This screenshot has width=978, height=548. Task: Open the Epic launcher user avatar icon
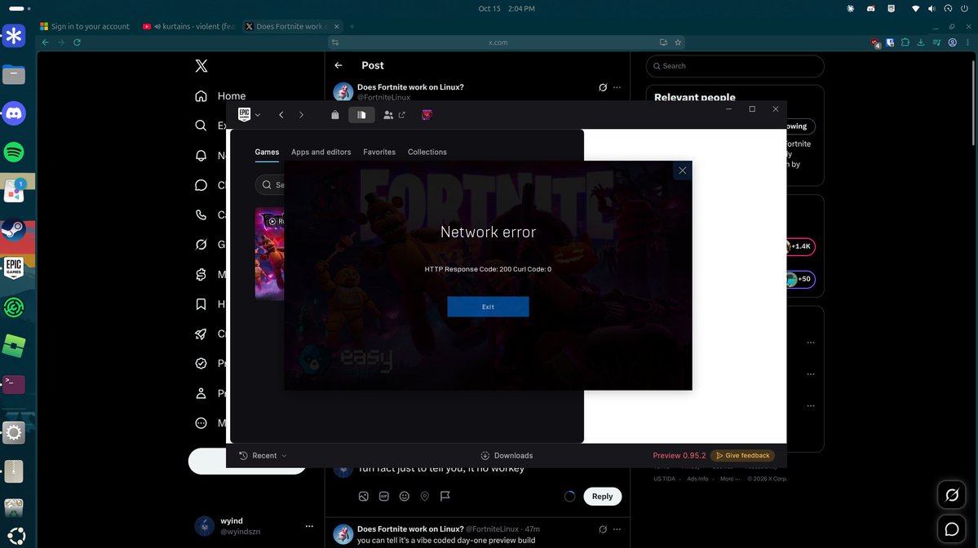427,115
